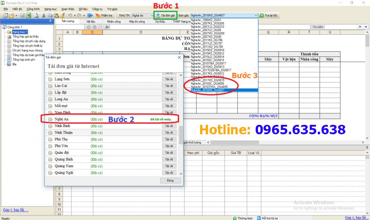Click the save disk icon in toolbar

pyautogui.click(x=22, y=16)
